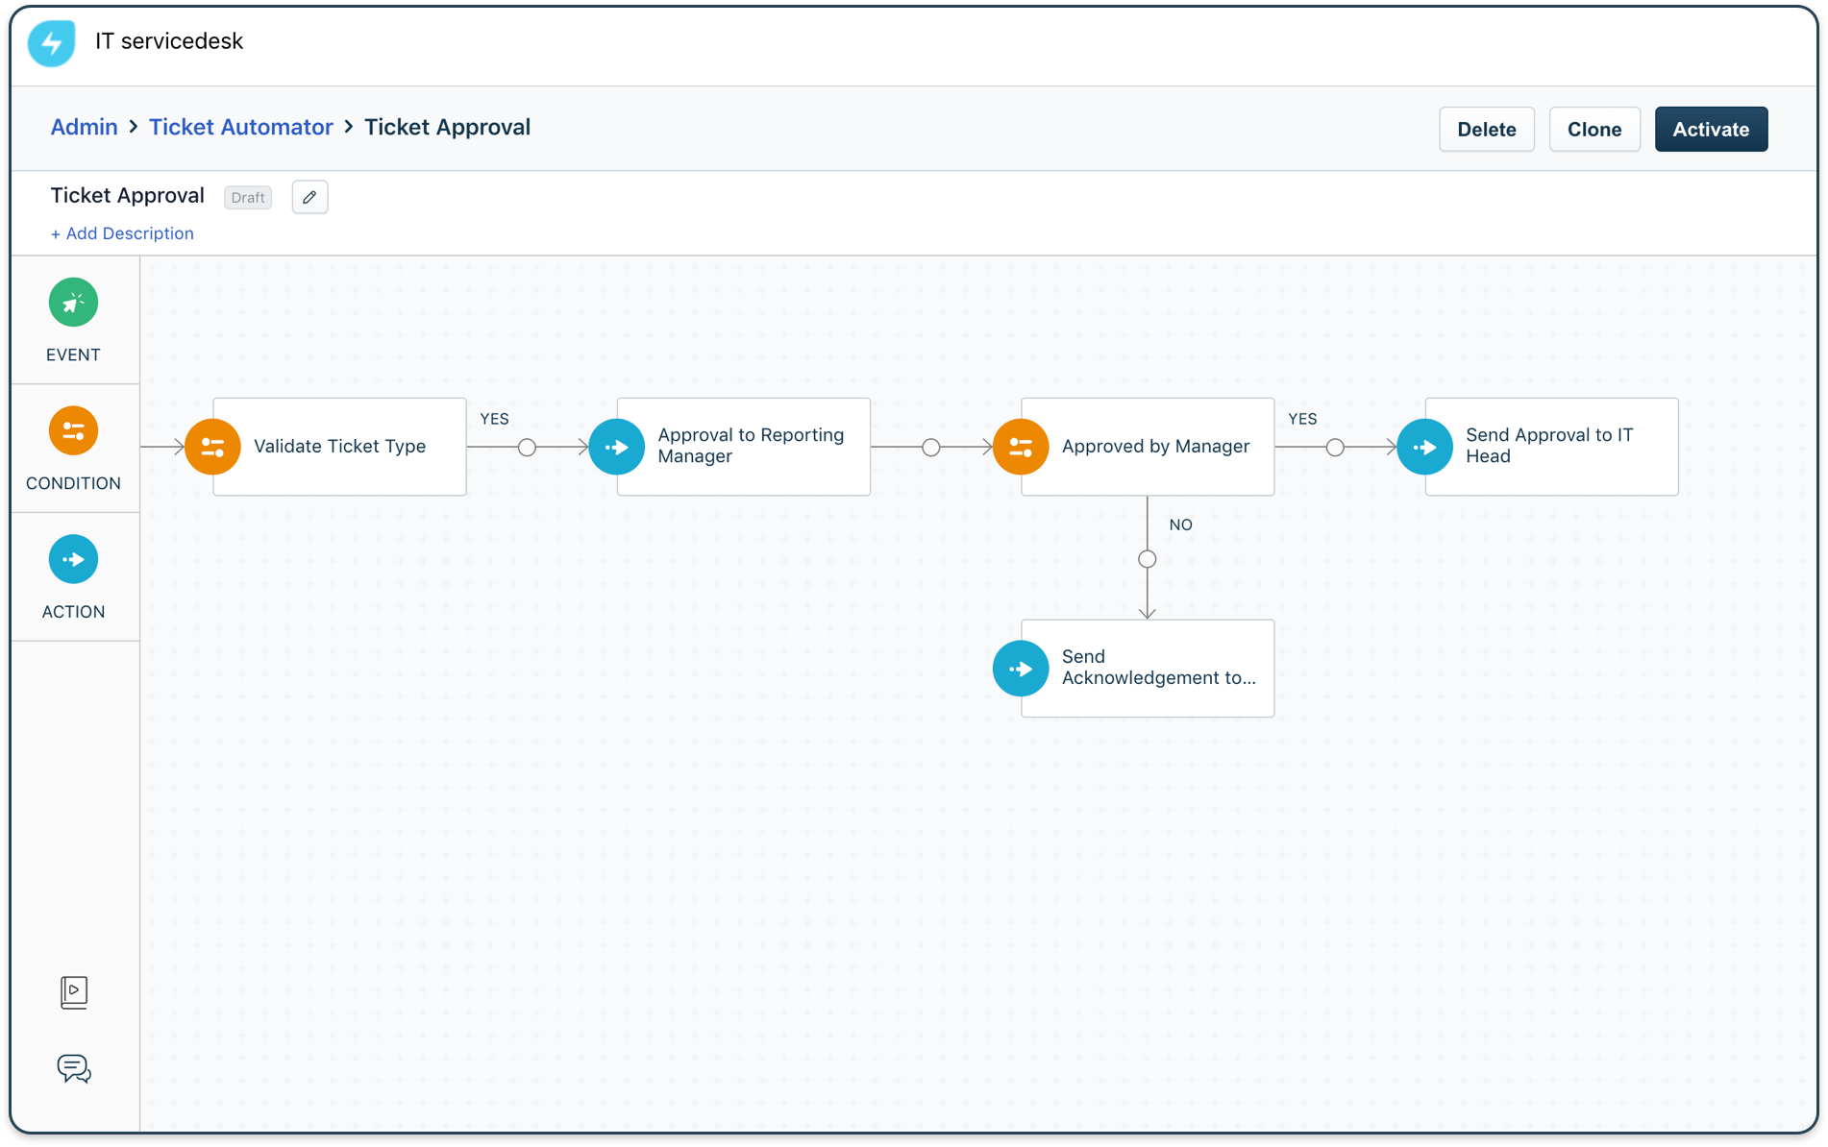Click the IT servicedesk lightning logo
The image size is (1828, 1147).
click(50, 42)
